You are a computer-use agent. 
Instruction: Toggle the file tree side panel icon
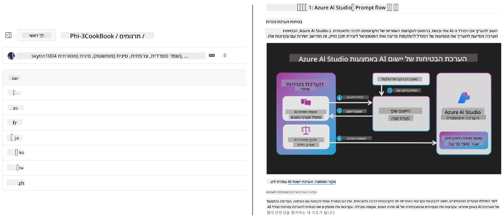[9, 35]
